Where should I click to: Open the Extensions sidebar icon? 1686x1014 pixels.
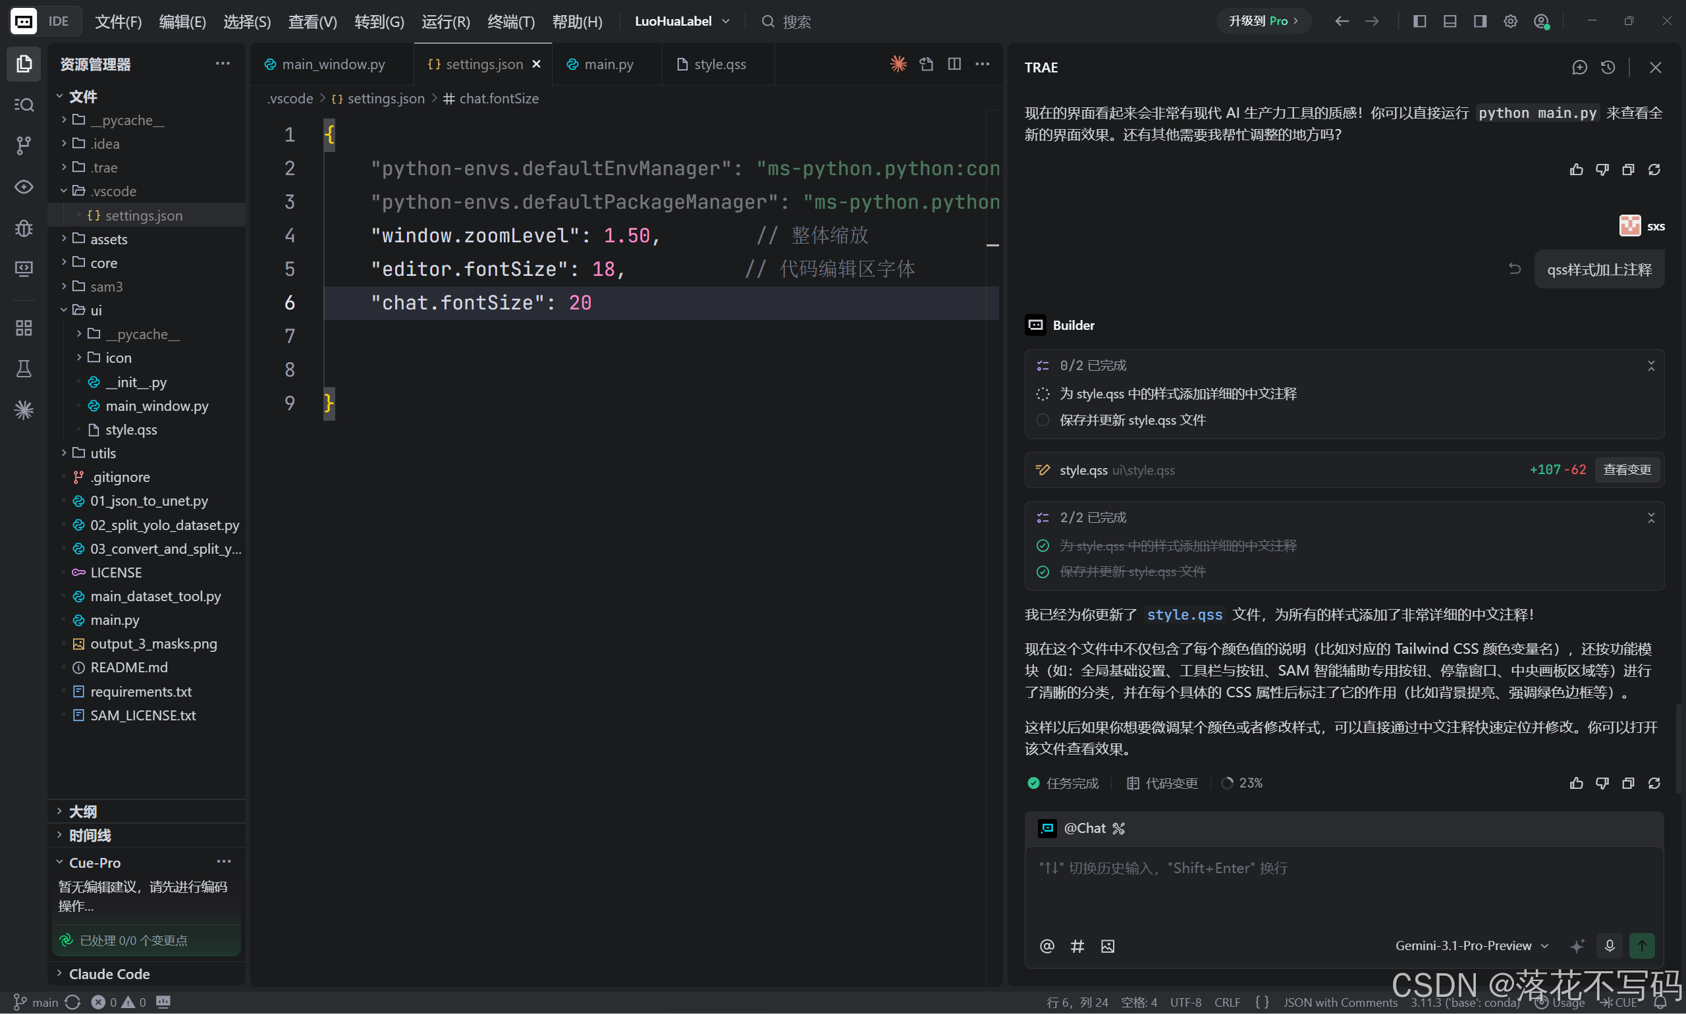tap(23, 328)
